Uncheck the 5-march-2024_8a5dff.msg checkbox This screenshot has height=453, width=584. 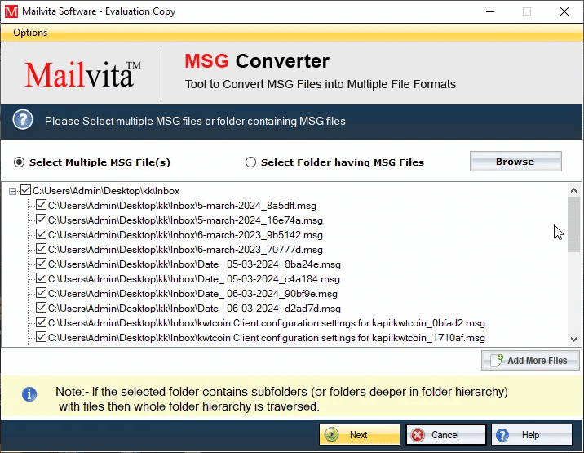point(41,205)
